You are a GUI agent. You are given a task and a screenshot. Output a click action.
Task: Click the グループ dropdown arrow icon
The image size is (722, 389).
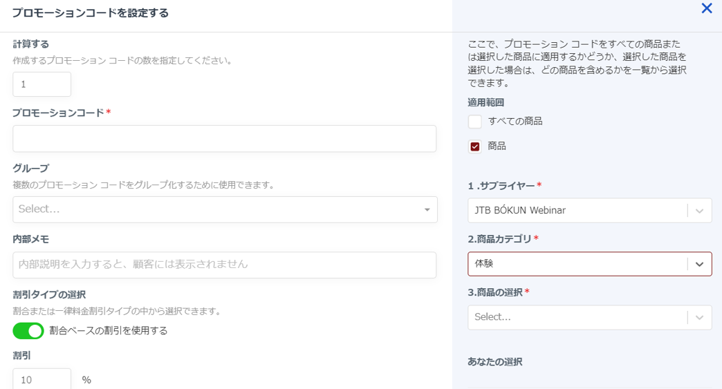click(427, 210)
